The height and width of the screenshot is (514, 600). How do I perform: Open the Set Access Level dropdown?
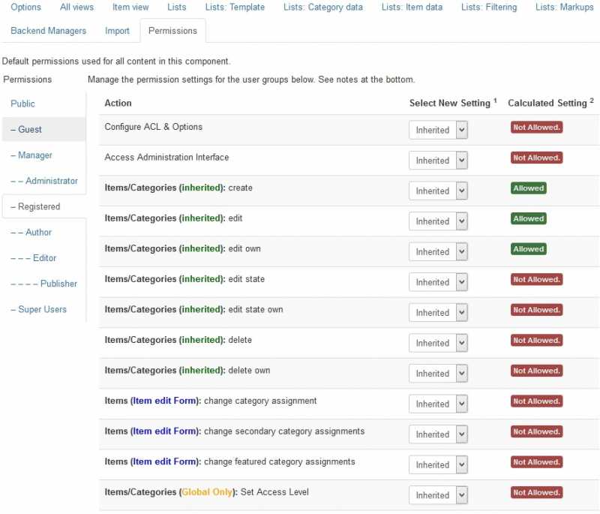point(439,494)
